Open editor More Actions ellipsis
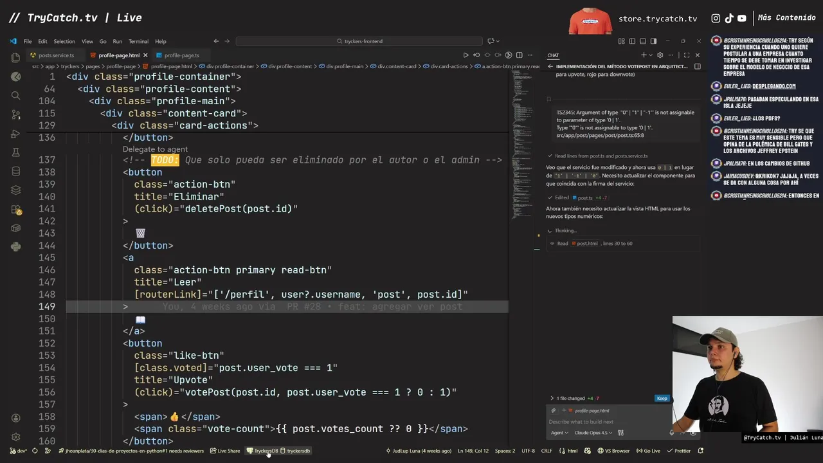The height and width of the screenshot is (463, 823). click(530, 55)
